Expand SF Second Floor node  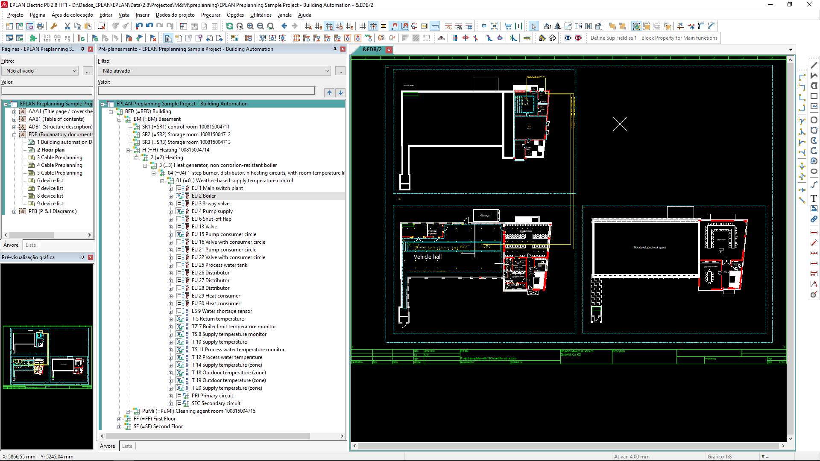pyautogui.click(x=120, y=427)
